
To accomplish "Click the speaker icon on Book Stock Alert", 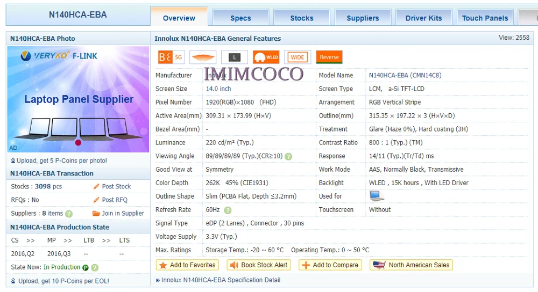I will coord(234,265).
